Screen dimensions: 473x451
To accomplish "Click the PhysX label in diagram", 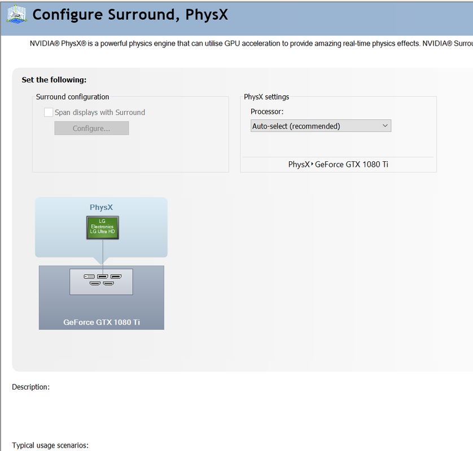I will 101,207.
